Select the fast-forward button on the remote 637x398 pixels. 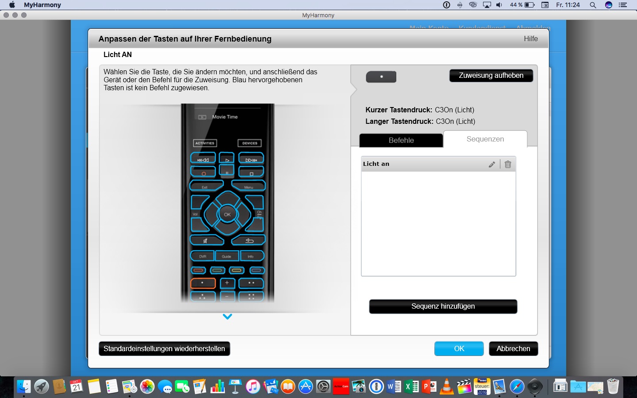tap(251, 158)
